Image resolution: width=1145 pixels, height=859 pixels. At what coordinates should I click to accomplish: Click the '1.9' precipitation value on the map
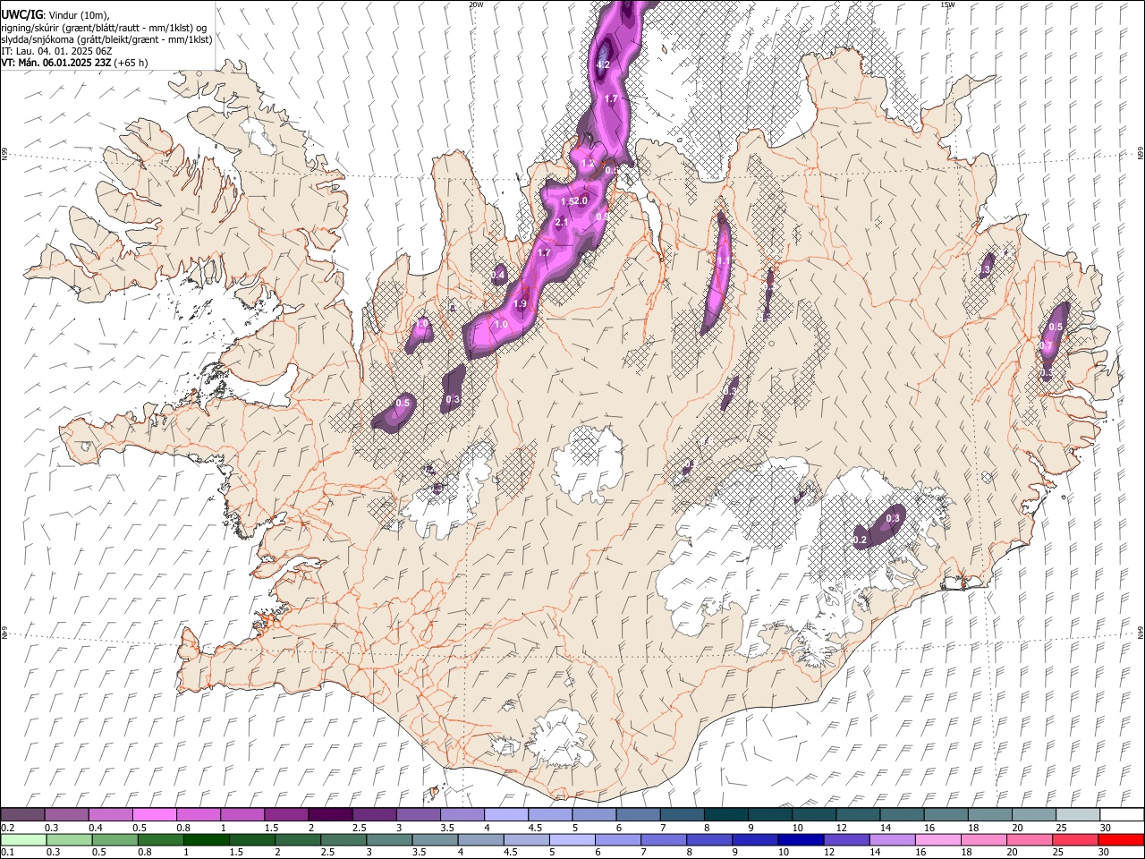click(x=520, y=304)
